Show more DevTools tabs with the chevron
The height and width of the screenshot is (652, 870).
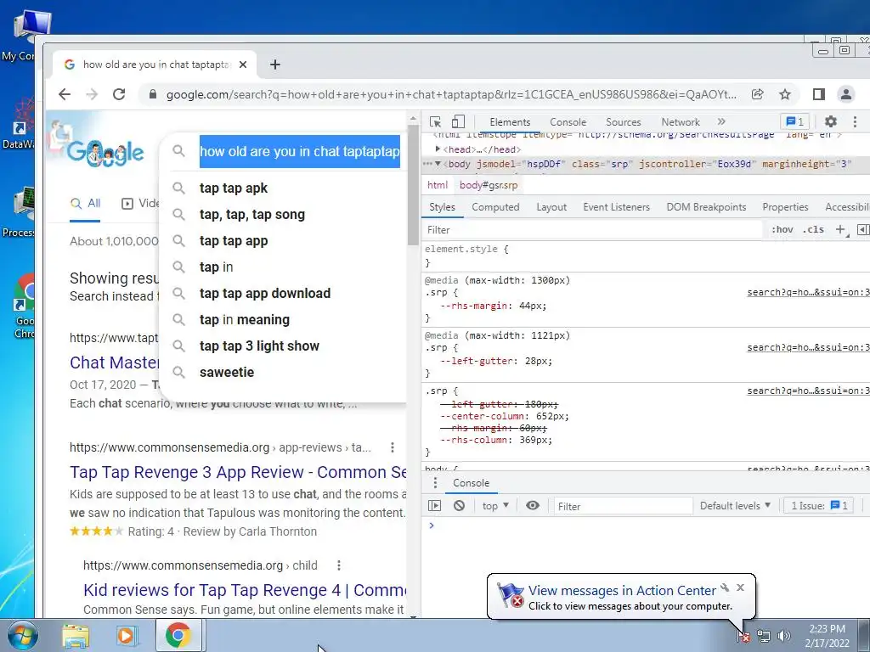(x=721, y=121)
